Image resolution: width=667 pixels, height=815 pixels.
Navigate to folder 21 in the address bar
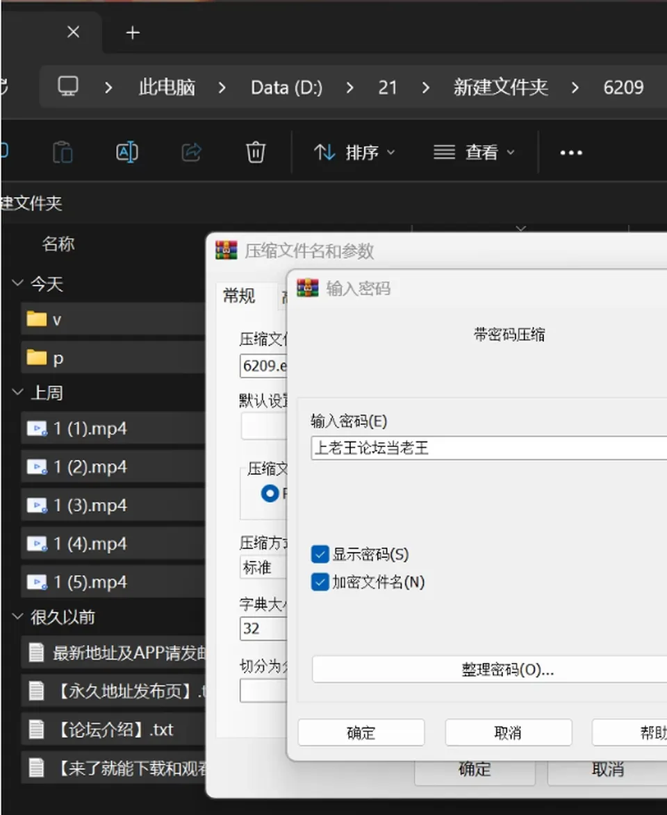click(388, 87)
